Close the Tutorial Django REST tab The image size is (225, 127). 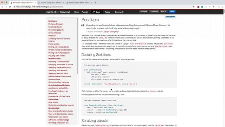click(x=63, y=2)
